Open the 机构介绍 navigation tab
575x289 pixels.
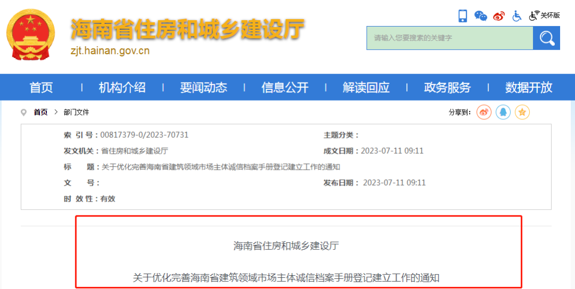pyautogui.click(x=122, y=88)
